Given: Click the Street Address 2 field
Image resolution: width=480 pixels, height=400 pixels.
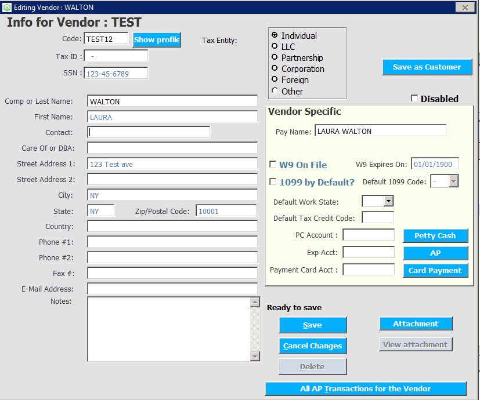Looking at the screenshot, I should (x=172, y=180).
